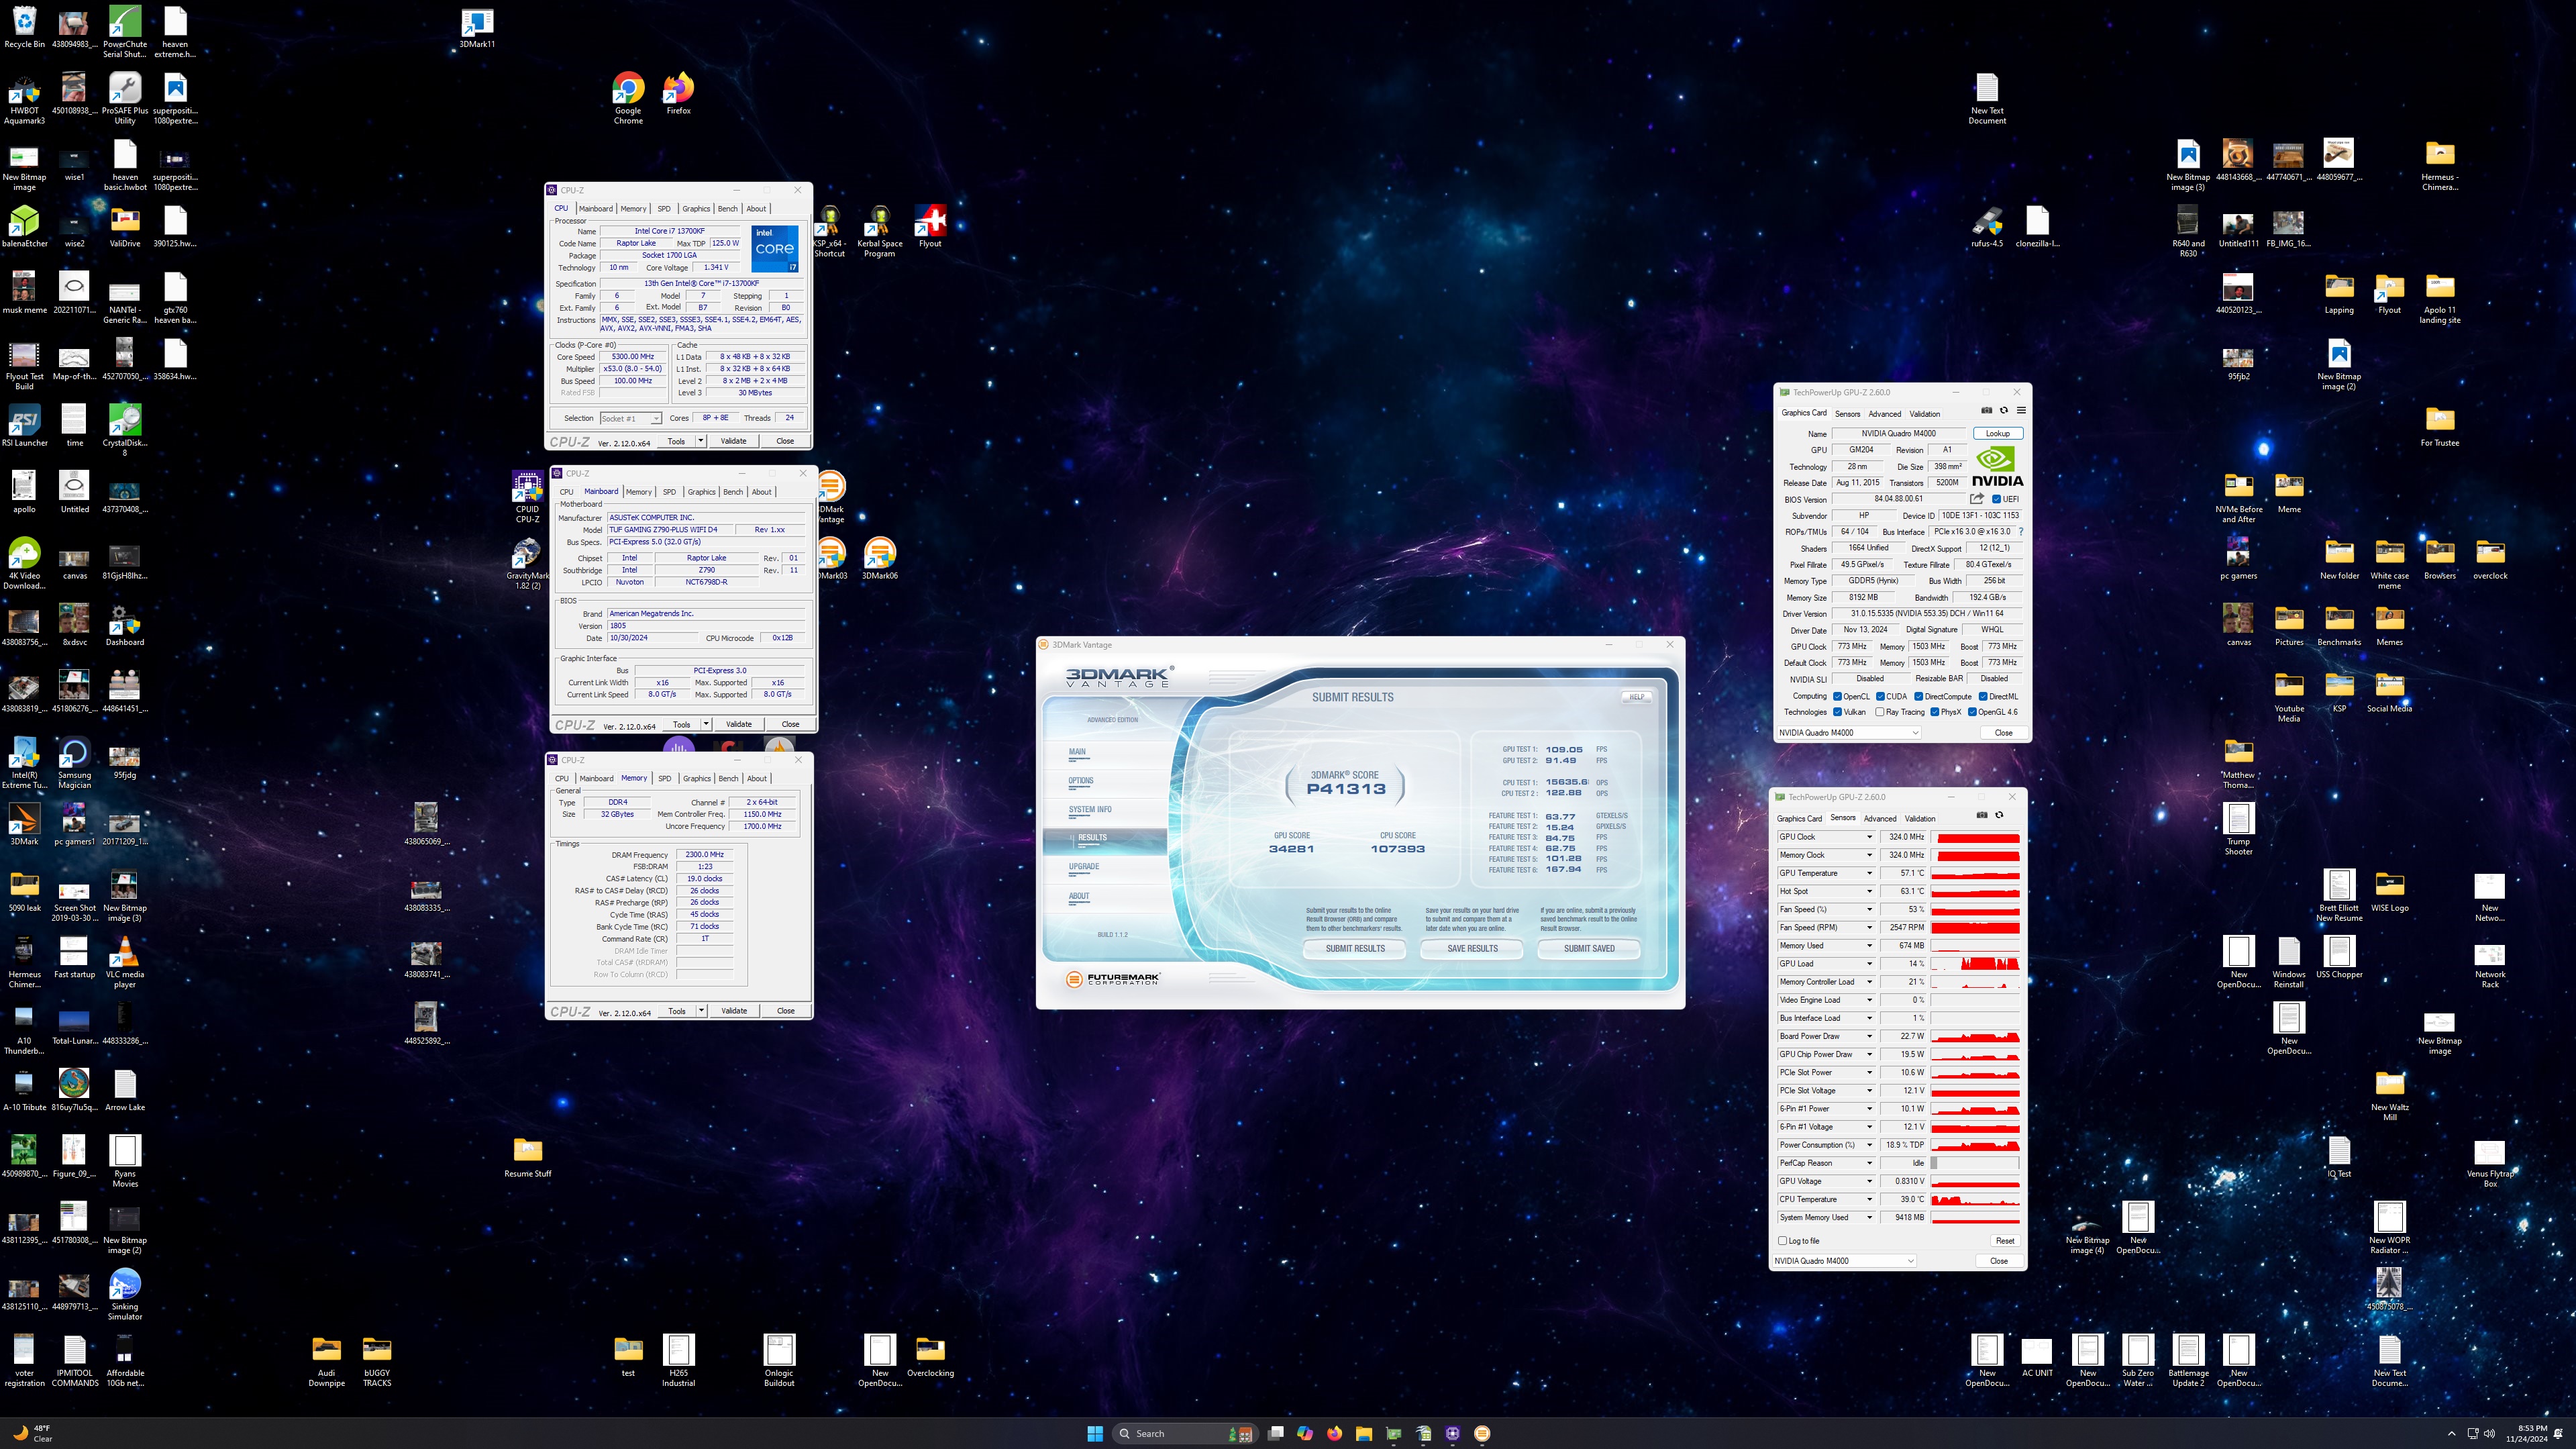Take a screenshot in GPU-Z Graphics Card window
The height and width of the screenshot is (1449, 2576).
(1986, 410)
